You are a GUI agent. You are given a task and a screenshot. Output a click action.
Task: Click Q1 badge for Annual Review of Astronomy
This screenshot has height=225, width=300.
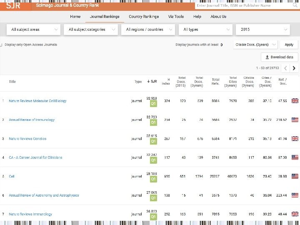[x=153, y=198]
